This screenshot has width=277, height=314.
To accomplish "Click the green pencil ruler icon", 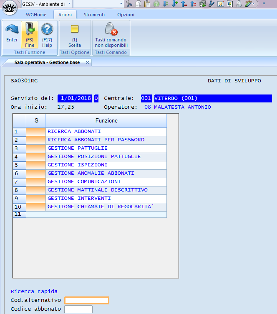I will 248,4.
